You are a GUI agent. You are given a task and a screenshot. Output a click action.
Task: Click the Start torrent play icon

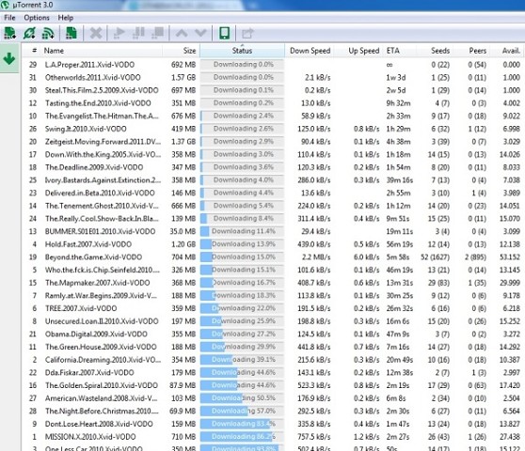(119, 33)
